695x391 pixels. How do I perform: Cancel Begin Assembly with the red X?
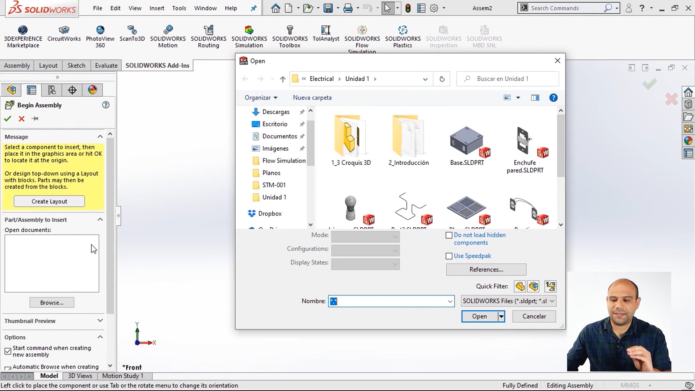point(21,119)
